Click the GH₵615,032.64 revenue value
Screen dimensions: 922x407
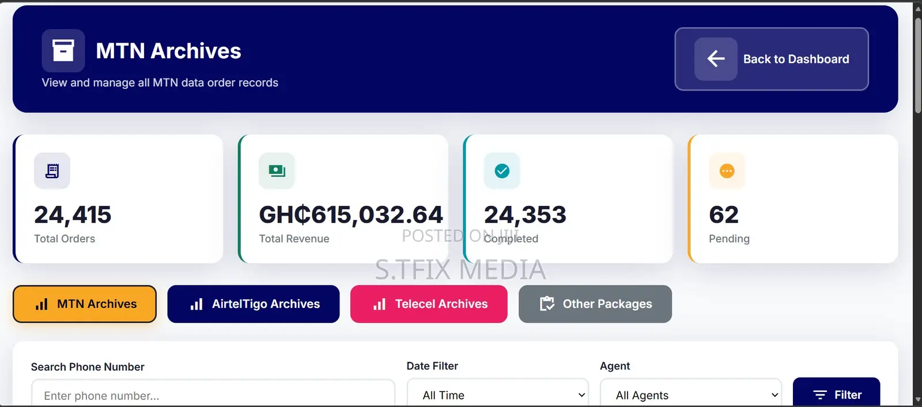[x=351, y=214]
